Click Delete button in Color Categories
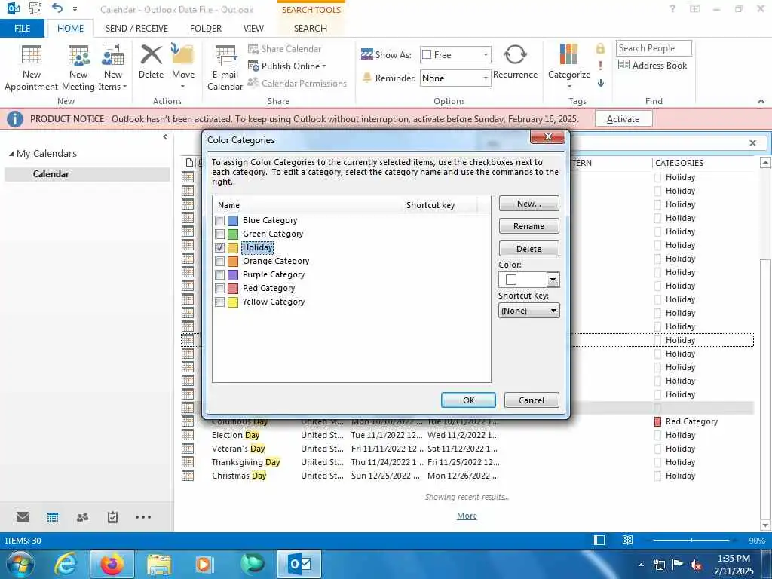The height and width of the screenshot is (579, 772). (528, 249)
